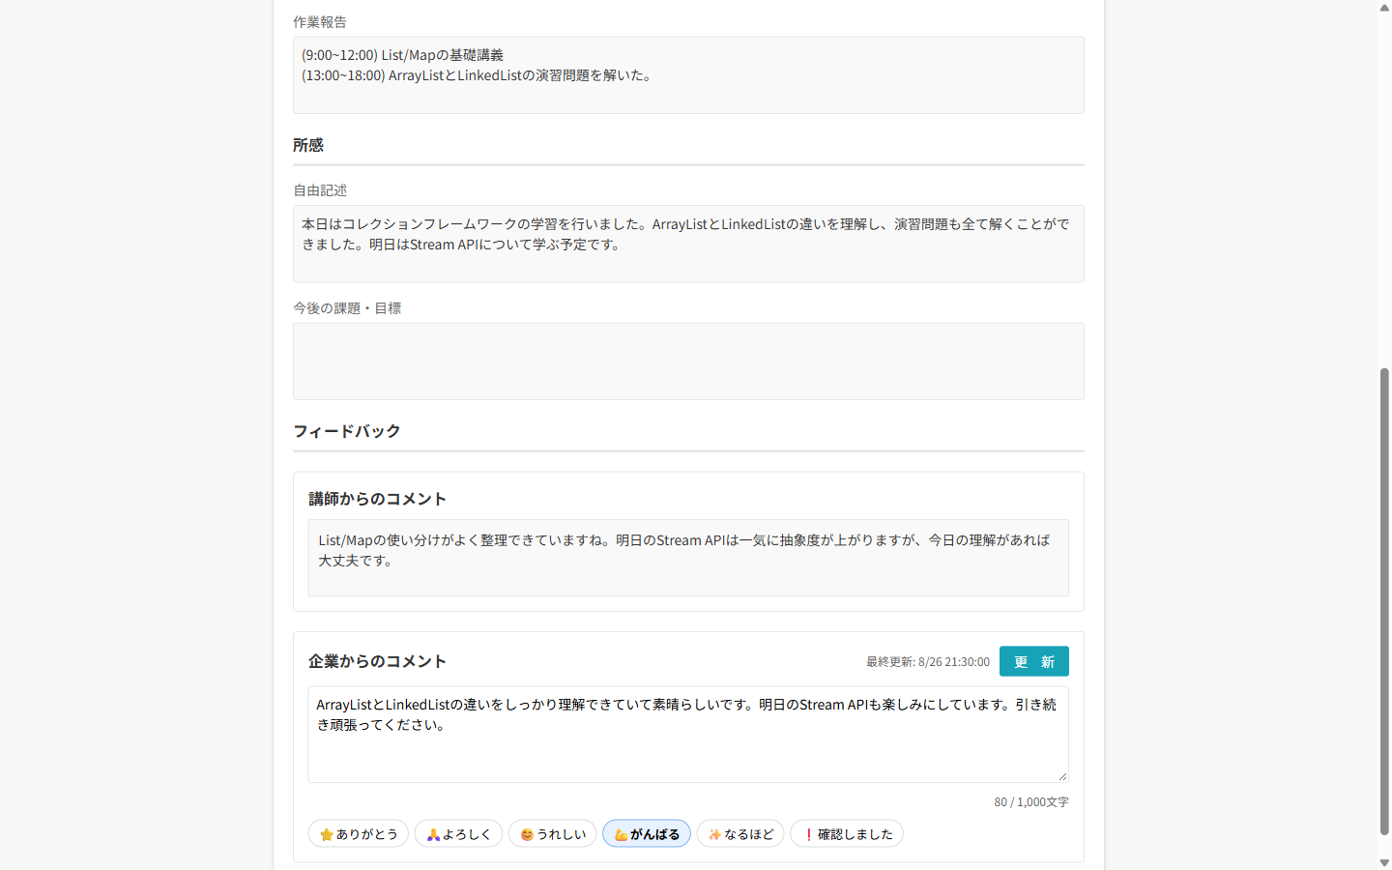
Task: Click the 今後の課題・目標 field label
Action: (347, 308)
